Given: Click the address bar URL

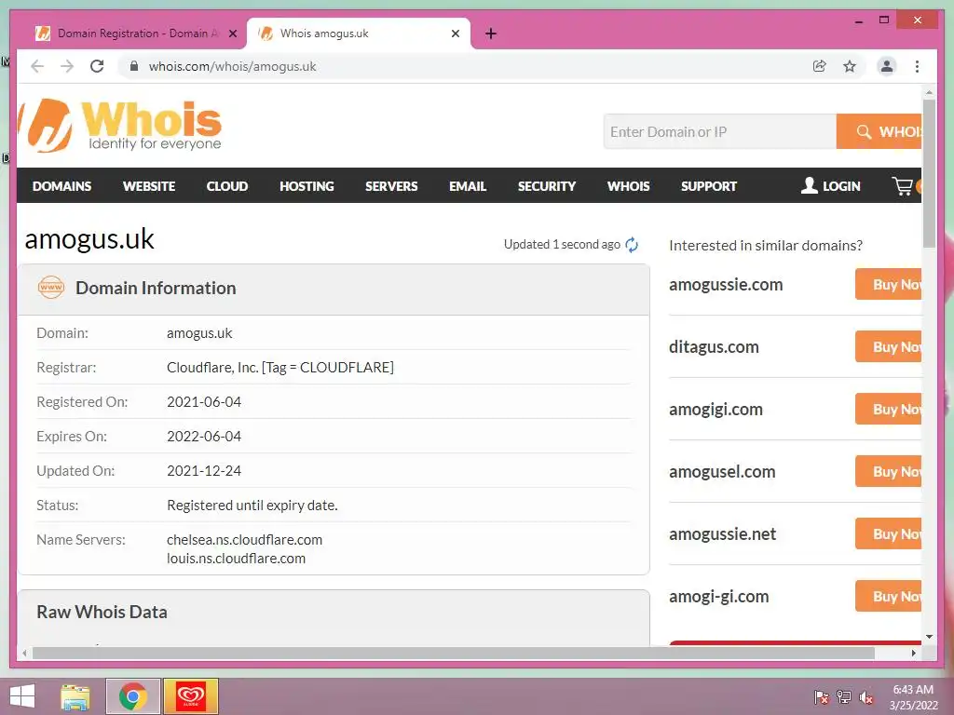Looking at the screenshot, I should pyautogui.click(x=232, y=66).
